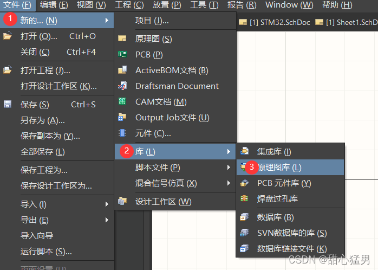
Task: Choose 另存为 (A)...
Action: (x=57, y=120)
